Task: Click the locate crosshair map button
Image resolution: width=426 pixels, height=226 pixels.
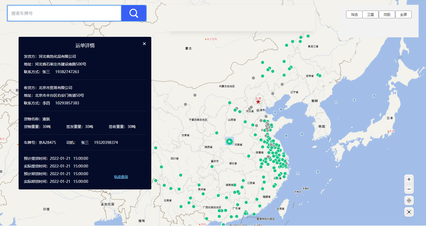Action: pyautogui.click(x=409, y=201)
